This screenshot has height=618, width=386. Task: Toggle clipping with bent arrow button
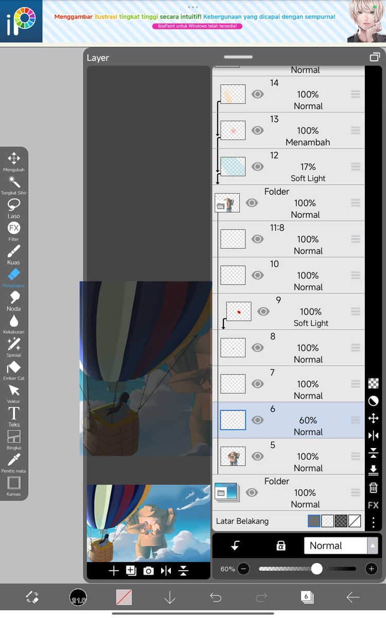pos(236,546)
